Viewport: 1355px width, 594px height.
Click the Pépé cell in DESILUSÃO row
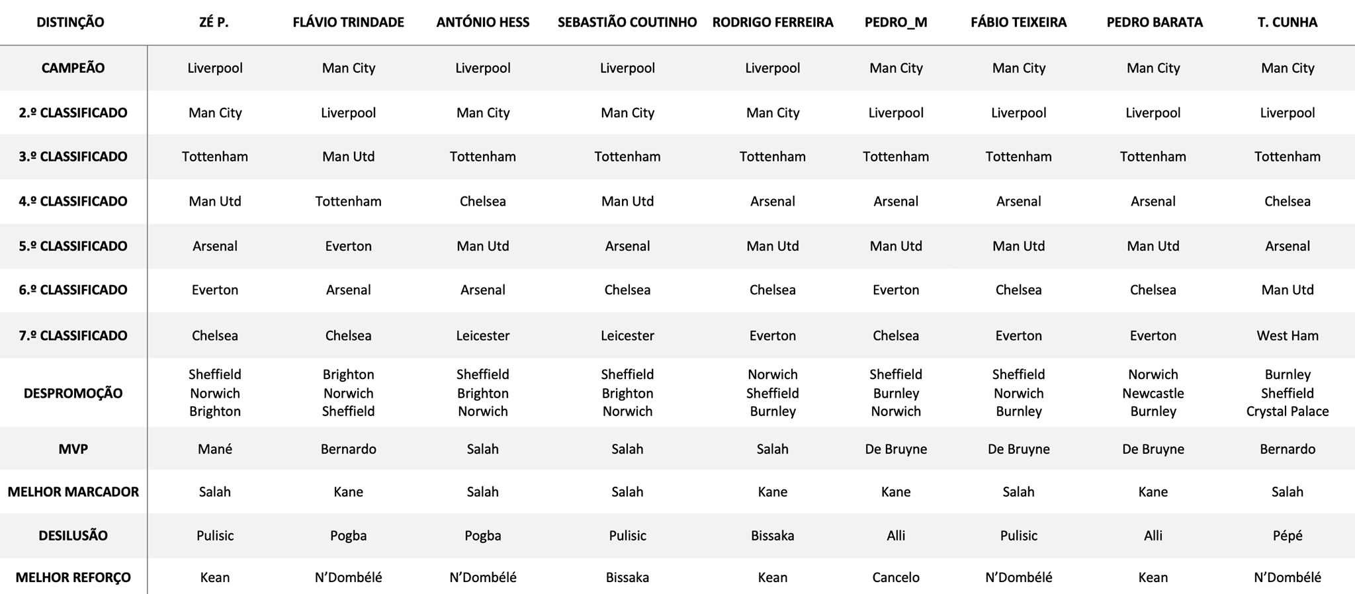(x=1287, y=536)
